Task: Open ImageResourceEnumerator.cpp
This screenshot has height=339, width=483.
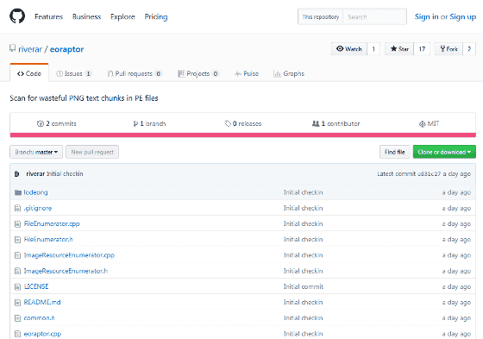Action: 69,255
